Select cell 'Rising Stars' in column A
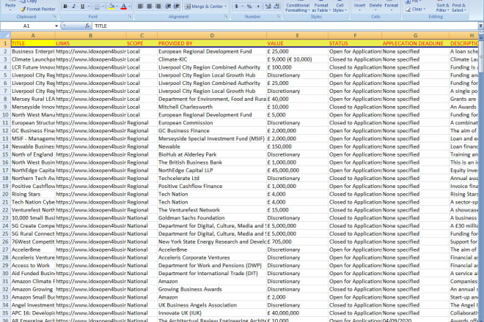This screenshot has width=484, height=322. click(x=33, y=194)
